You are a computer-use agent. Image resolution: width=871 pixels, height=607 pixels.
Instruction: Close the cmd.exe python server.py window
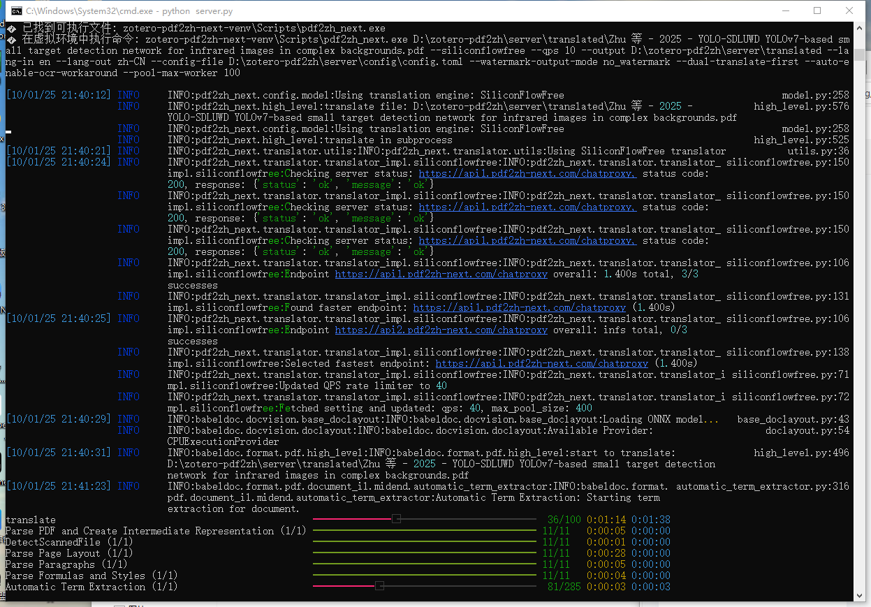point(849,11)
